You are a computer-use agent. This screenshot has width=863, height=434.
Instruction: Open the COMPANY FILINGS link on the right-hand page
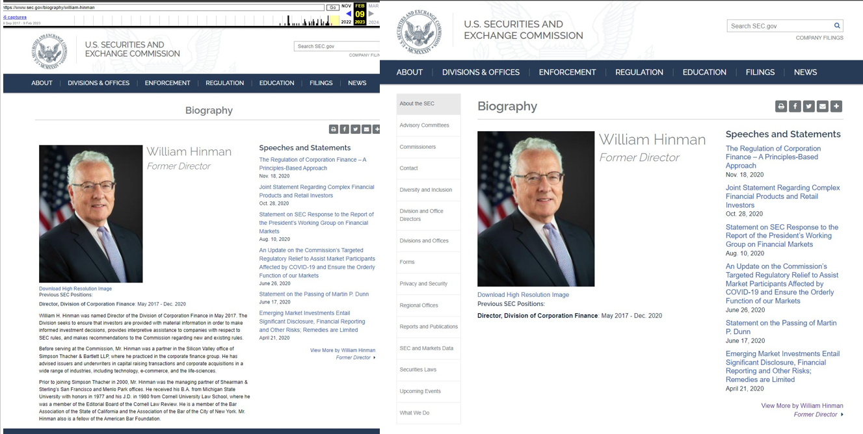click(x=819, y=38)
